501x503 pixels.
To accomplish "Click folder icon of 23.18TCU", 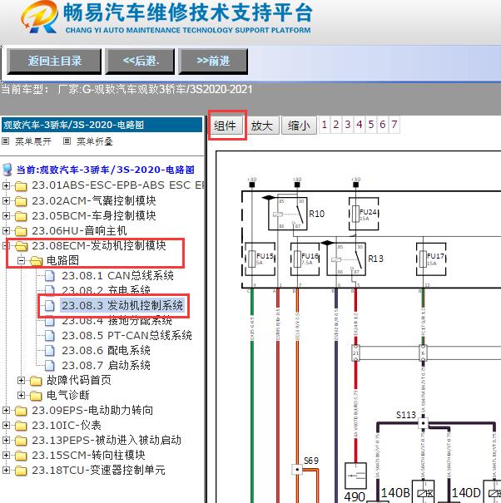I will pyautogui.click(x=21, y=471).
